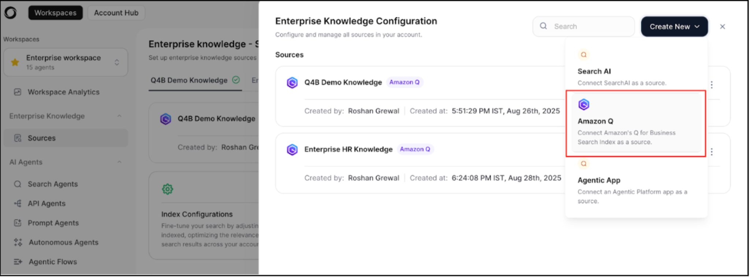Click Enterprise Knowledge Configuration title
Screen dimensions: 750x277
[x=356, y=21]
